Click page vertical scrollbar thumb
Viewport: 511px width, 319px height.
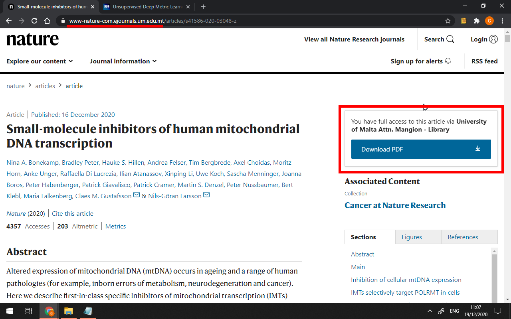tap(507, 38)
